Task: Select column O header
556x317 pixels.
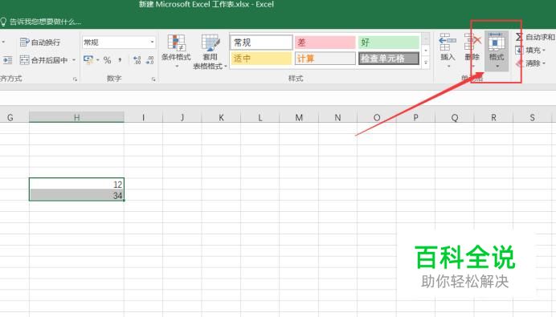Action: [377, 117]
